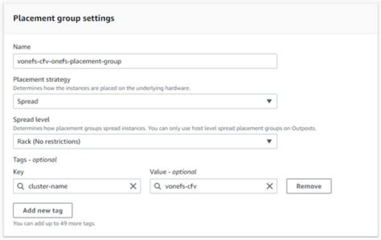This screenshot has height=240, width=381.
Task: Clear the cluster-name key with X icon
Action: (133, 186)
